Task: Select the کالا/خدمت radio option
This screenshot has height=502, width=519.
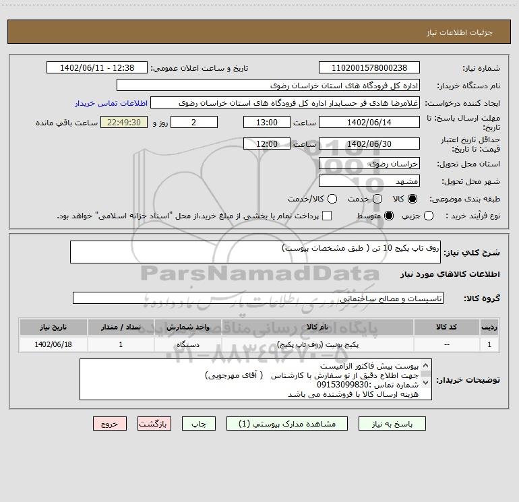Action: tap(332, 199)
